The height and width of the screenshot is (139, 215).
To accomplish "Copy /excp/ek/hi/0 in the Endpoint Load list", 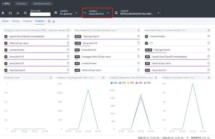I will (68, 56).
